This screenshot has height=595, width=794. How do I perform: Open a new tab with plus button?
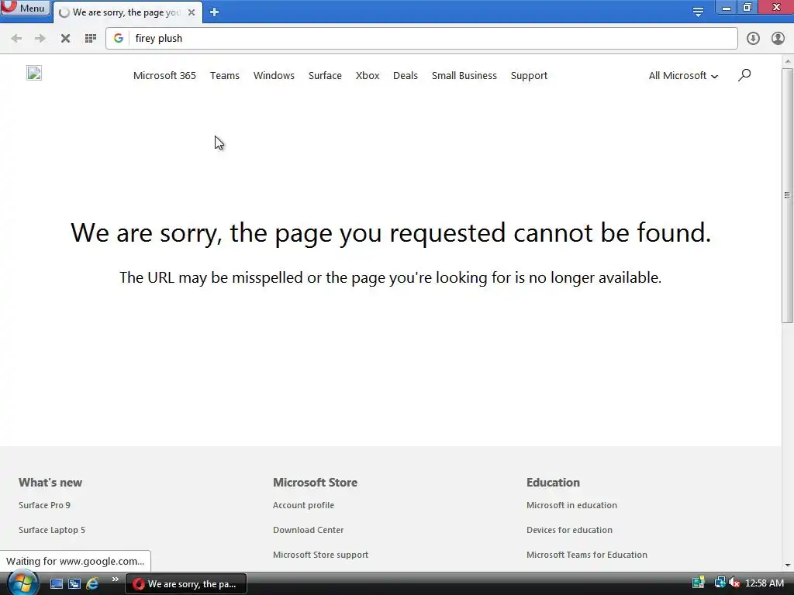point(214,12)
